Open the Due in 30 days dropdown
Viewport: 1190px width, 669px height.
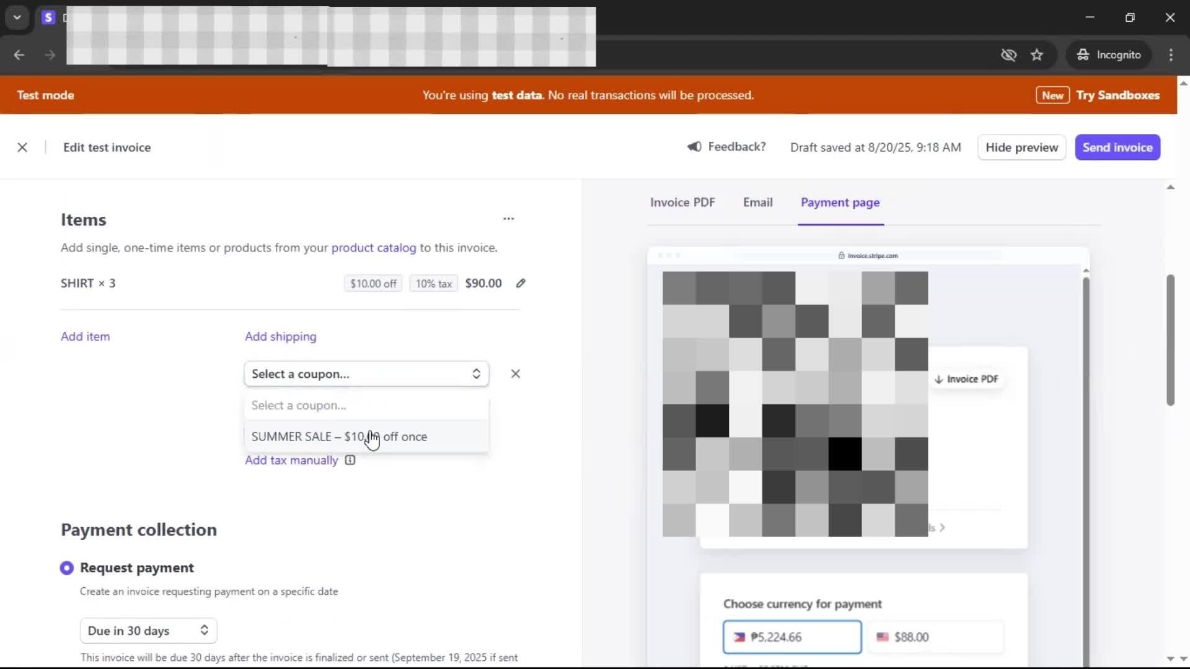coord(148,631)
